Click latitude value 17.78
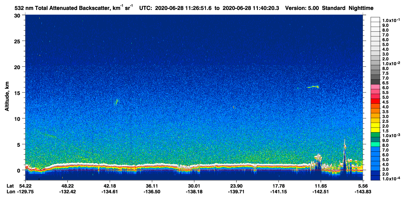 (278, 186)
